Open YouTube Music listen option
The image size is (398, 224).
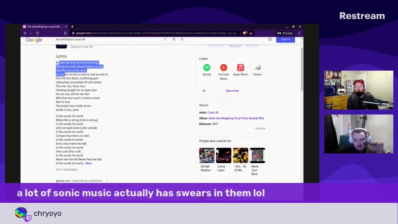click(x=224, y=72)
